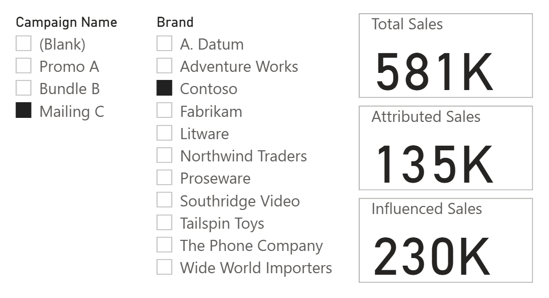Enable the Bundle B campaign filter
This screenshot has width=549, height=298.
coord(24,89)
